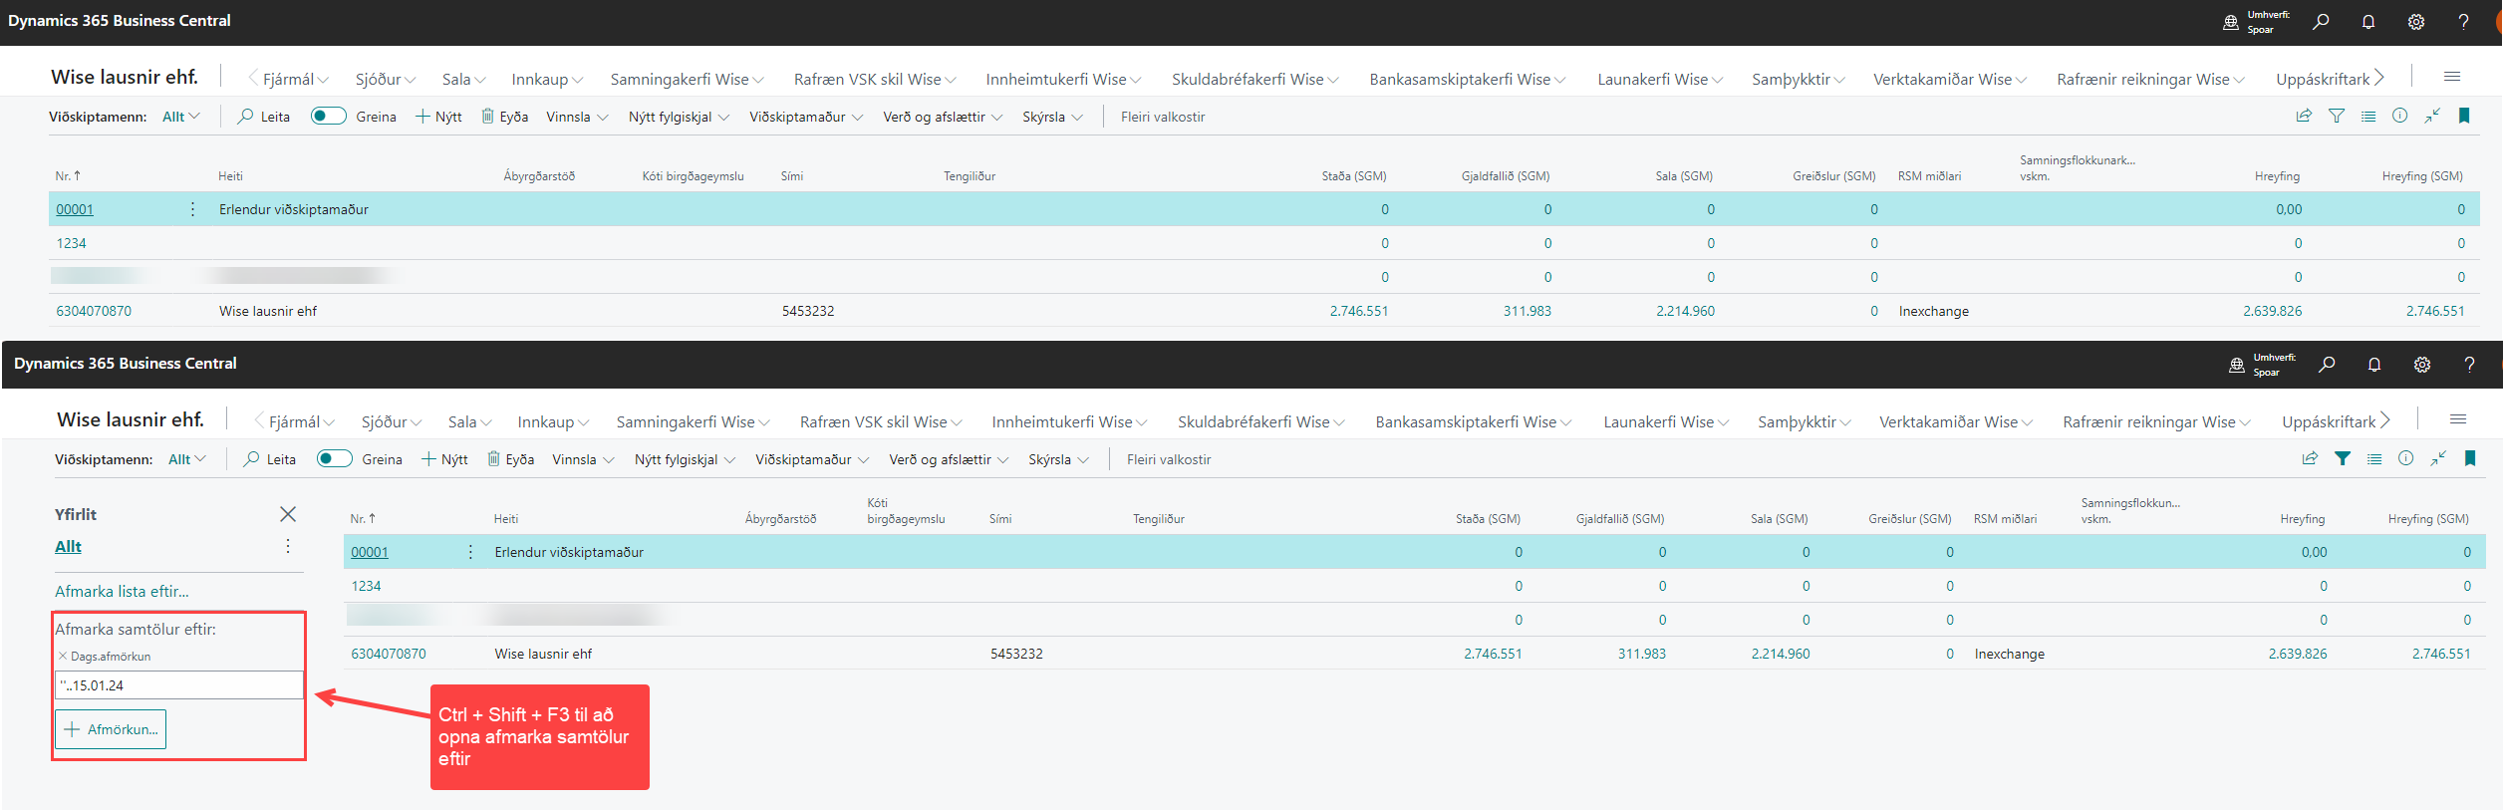Expand Nýtt fylgiskjal dropdown in upper toolbar

click(x=679, y=117)
